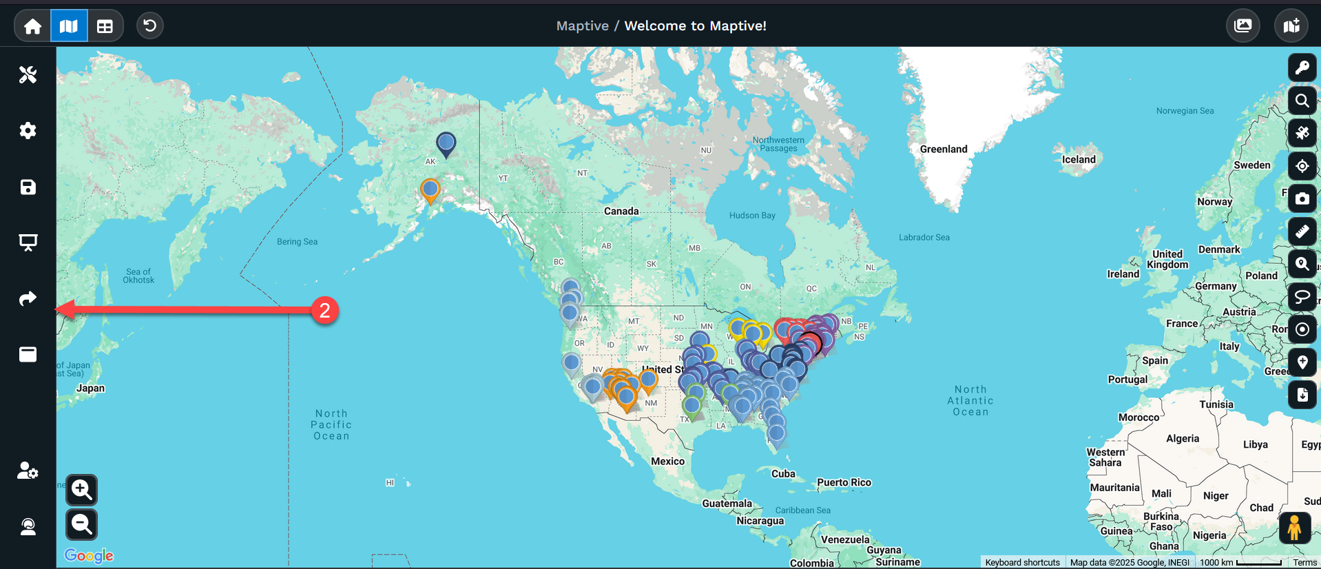Switch to Data table view
The height and width of the screenshot is (569, 1321).
105,26
